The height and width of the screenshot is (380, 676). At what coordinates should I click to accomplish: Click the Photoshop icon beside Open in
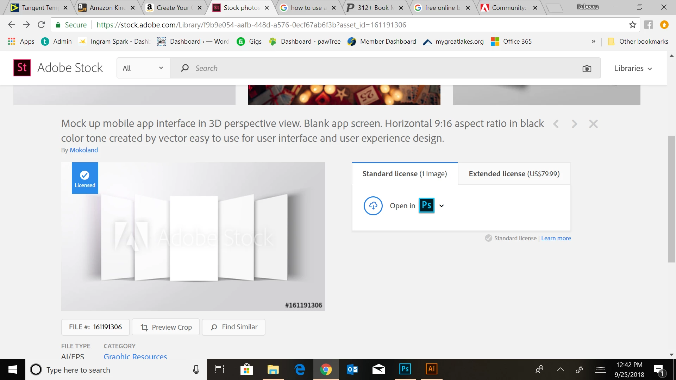tap(426, 205)
